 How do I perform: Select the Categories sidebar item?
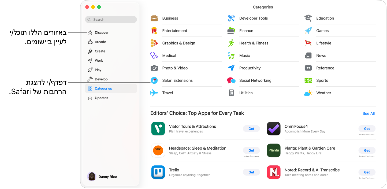point(111,88)
